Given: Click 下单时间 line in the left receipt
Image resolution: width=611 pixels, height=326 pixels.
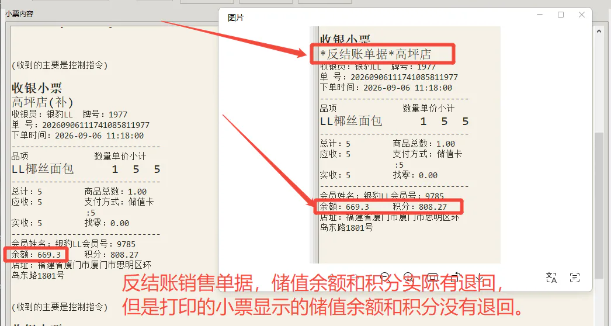Looking at the screenshot, I should point(78,136).
